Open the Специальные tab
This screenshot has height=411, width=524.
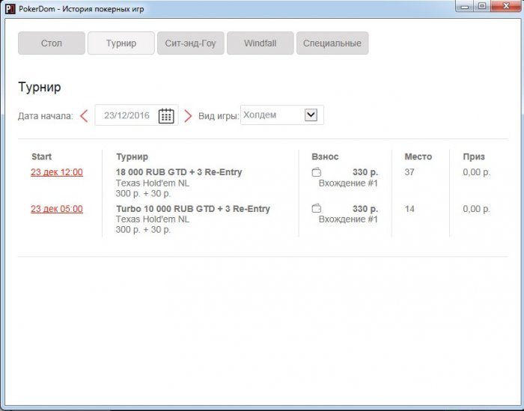[332, 43]
